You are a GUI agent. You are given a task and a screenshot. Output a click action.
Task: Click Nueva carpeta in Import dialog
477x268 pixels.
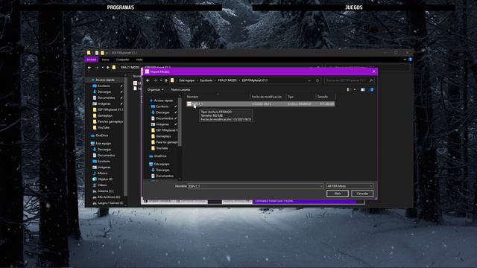[x=180, y=89]
